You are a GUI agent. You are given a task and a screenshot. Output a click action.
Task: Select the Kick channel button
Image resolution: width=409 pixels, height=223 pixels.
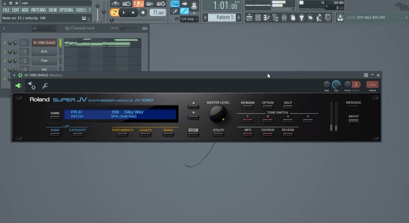point(44,52)
